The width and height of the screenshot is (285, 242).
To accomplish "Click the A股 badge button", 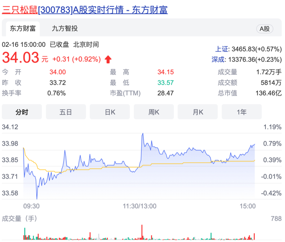I will tap(265, 29).
